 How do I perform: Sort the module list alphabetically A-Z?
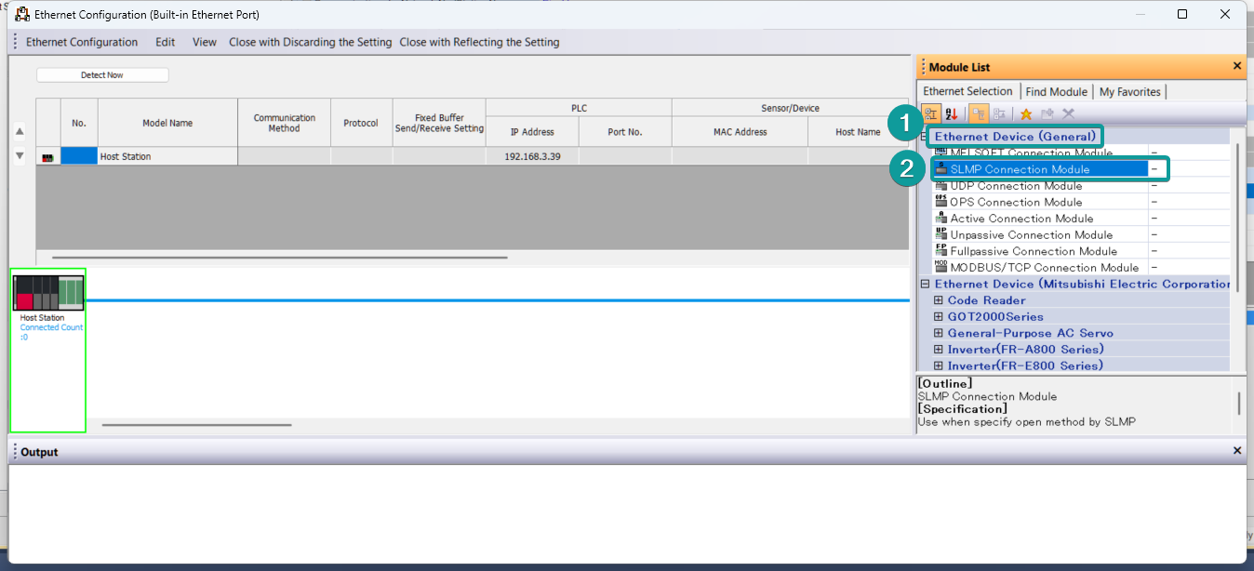(x=951, y=113)
